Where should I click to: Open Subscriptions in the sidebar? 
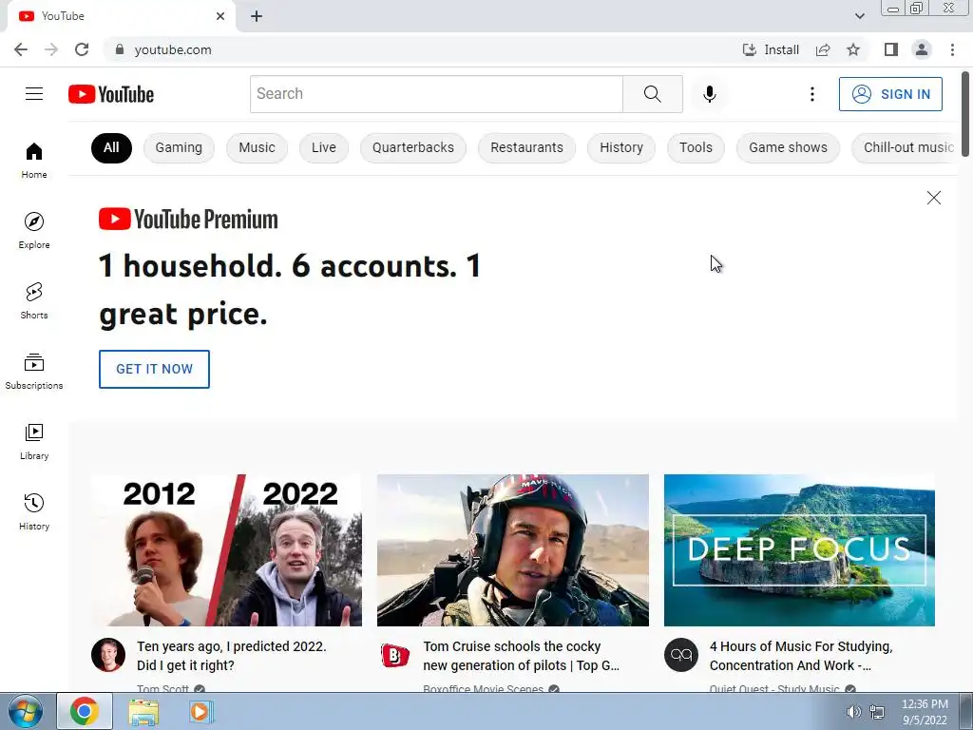[x=34, y=372]
